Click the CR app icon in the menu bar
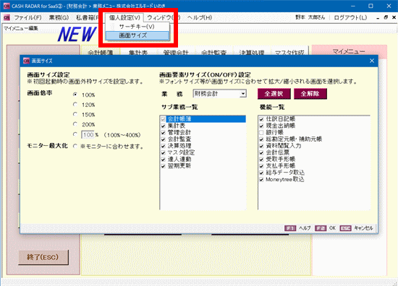This screenshot has width=398, height=286. 7,17
